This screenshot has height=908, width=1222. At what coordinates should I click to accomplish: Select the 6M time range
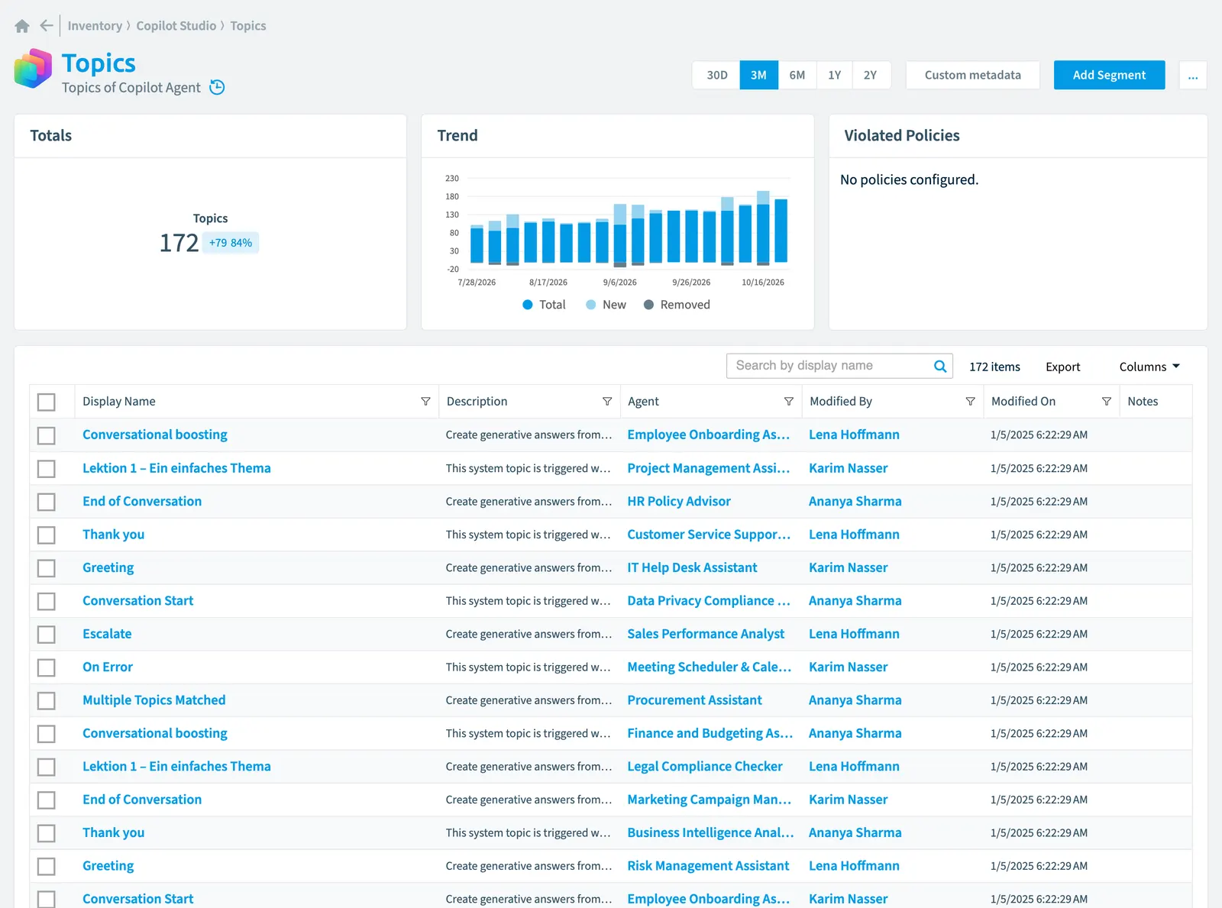(797, 76)
